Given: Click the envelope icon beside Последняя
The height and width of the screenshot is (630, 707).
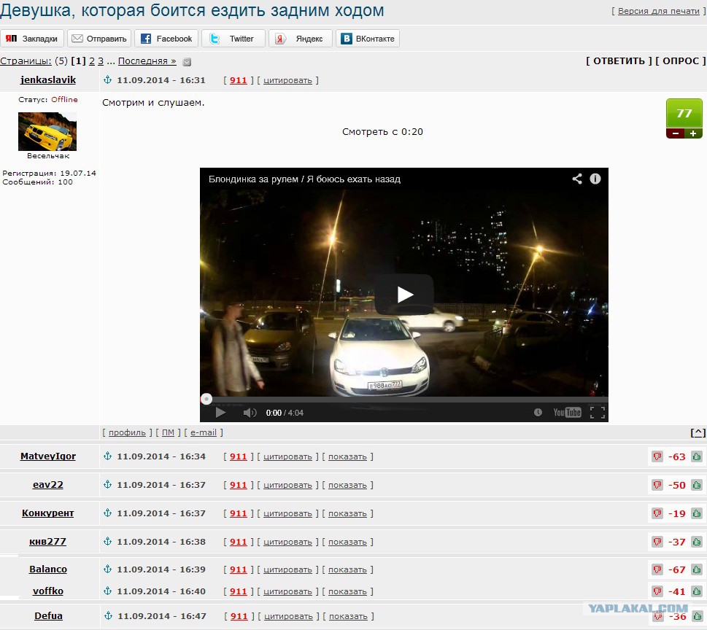Looking at the screenshot, I should click(187, 62).
